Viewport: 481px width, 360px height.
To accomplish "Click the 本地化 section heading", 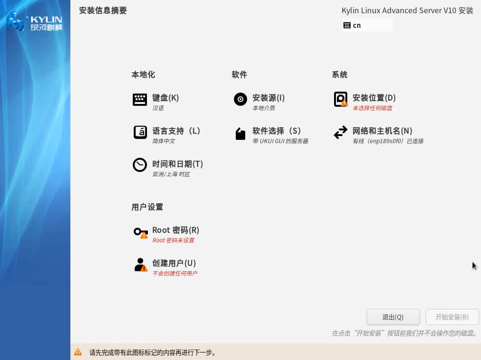I will pos(143,75).
